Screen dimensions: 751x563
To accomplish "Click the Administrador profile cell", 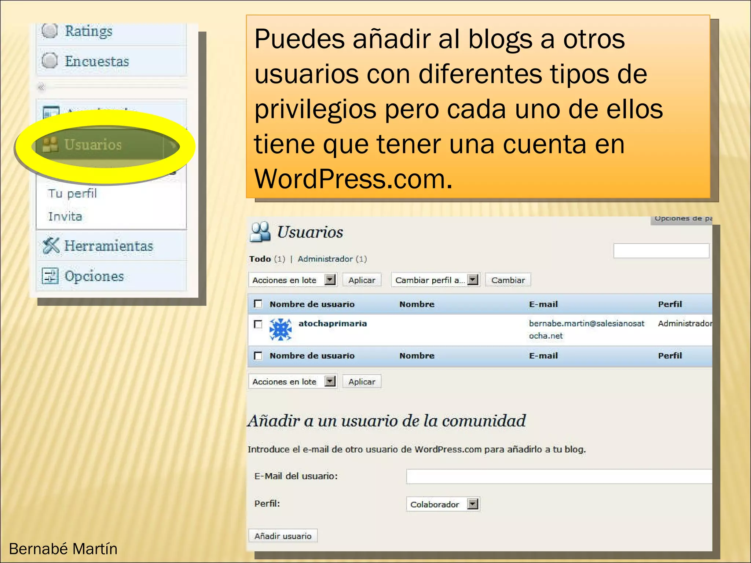I will coord(685,323).
